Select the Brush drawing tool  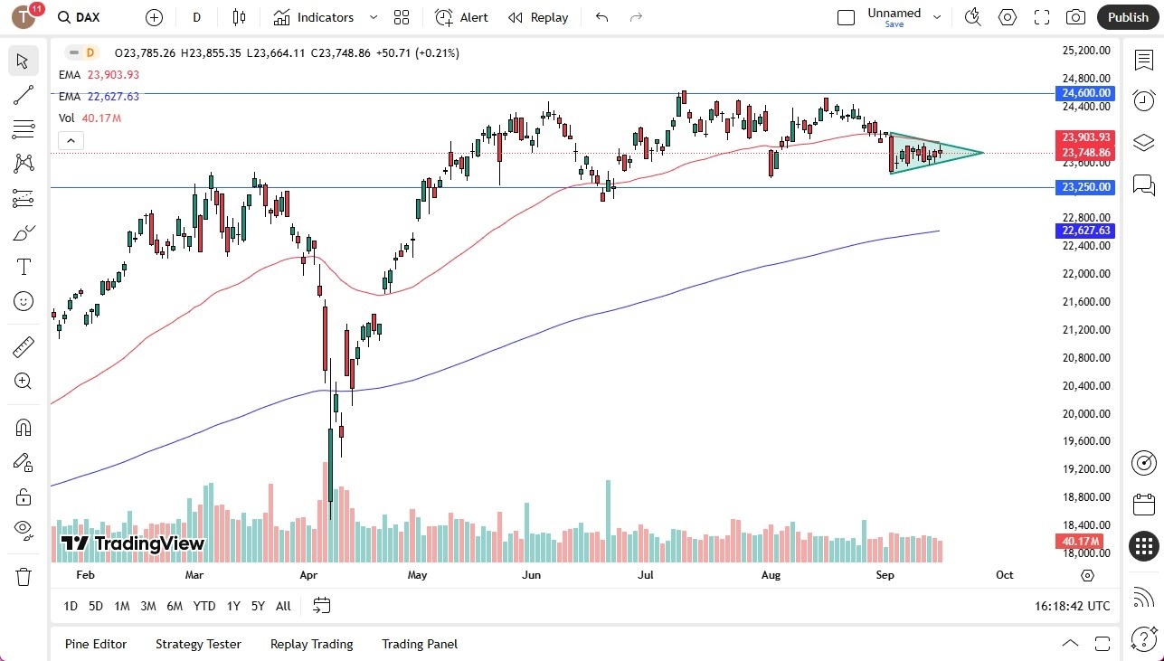click(23, 232)
